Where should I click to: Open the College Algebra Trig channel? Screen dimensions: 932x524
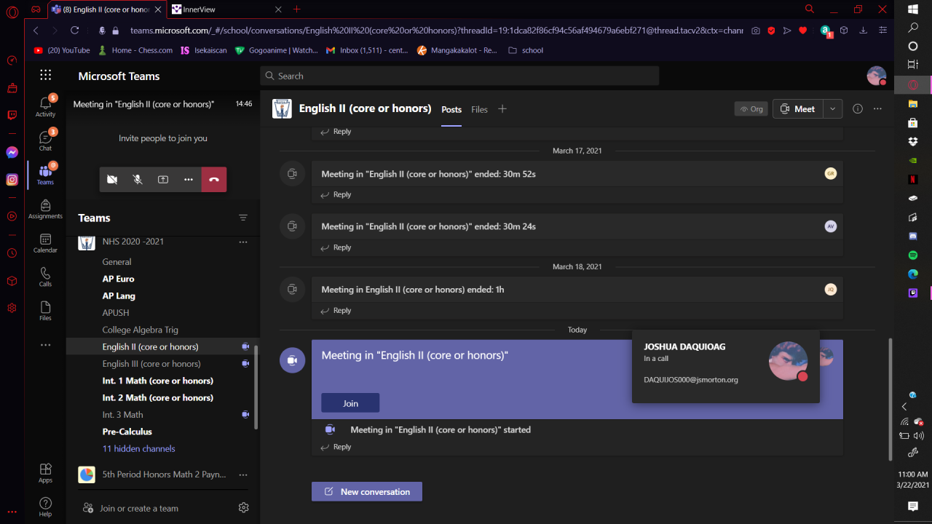pos(141,330)
